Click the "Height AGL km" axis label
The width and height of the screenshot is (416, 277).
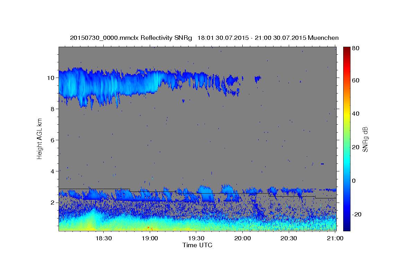tap(40, 138)
